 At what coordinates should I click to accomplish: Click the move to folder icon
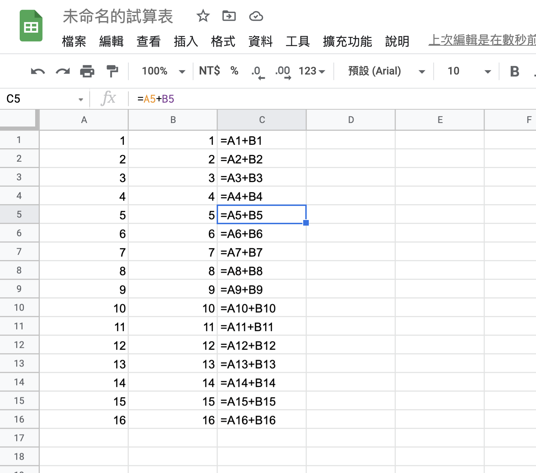[229, 16]
